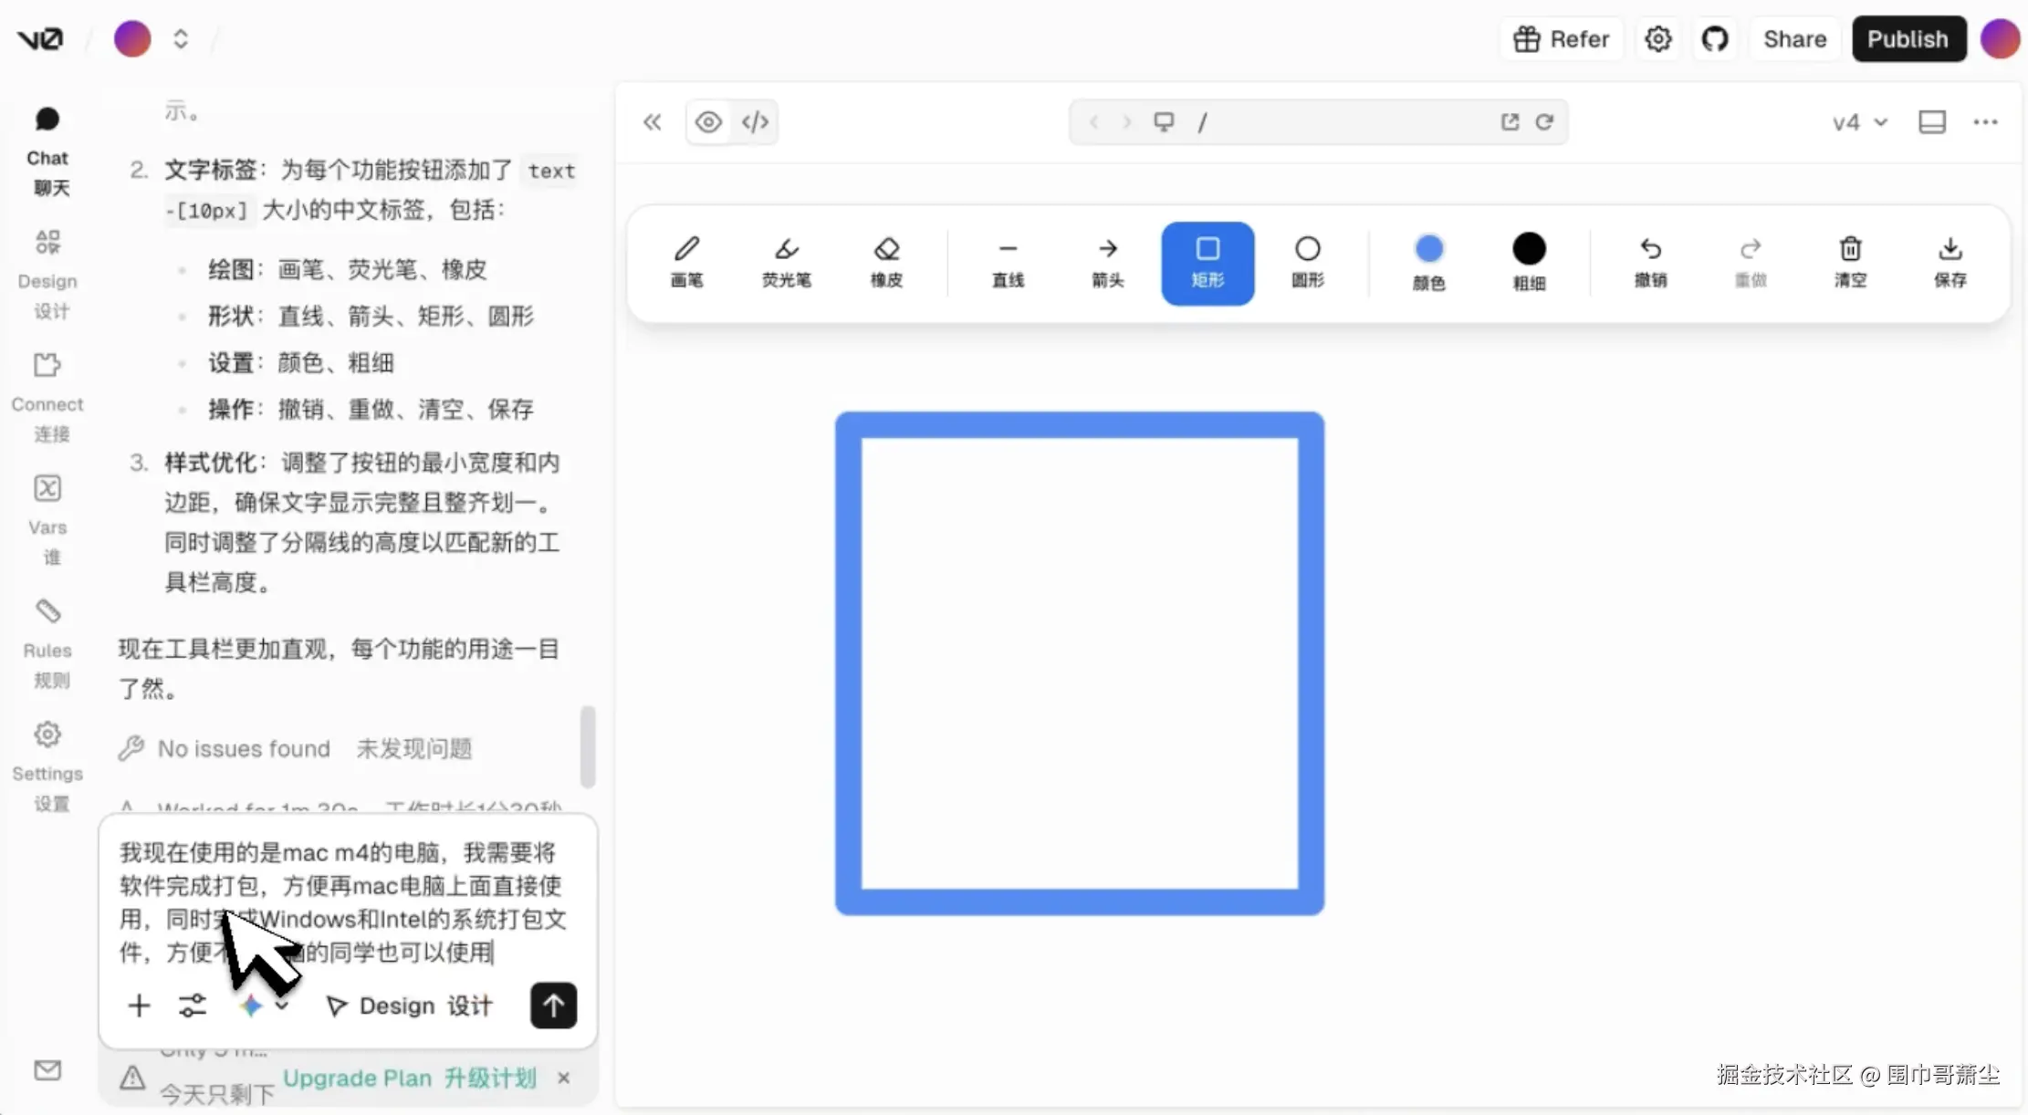The height and width of the screenshot is (1115, 2028).
Task: Click the Publish button
Action: [1908, 38]
